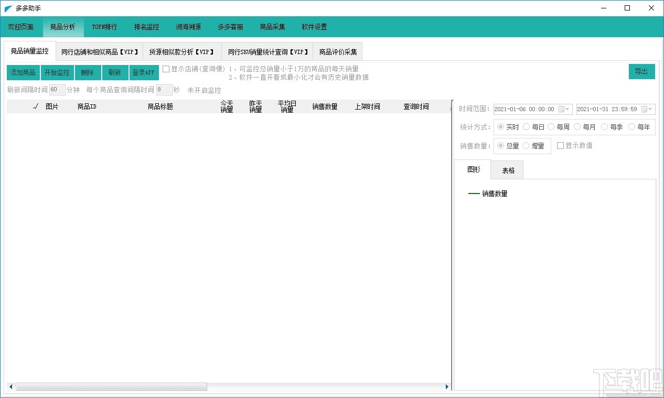Open the end date calendar dropdown
This screenshot has height=398, width=664.
pyautogui.click(x=647, y=109)
